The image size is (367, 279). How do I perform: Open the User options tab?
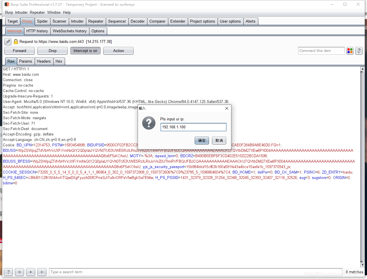tap(230, 21)
